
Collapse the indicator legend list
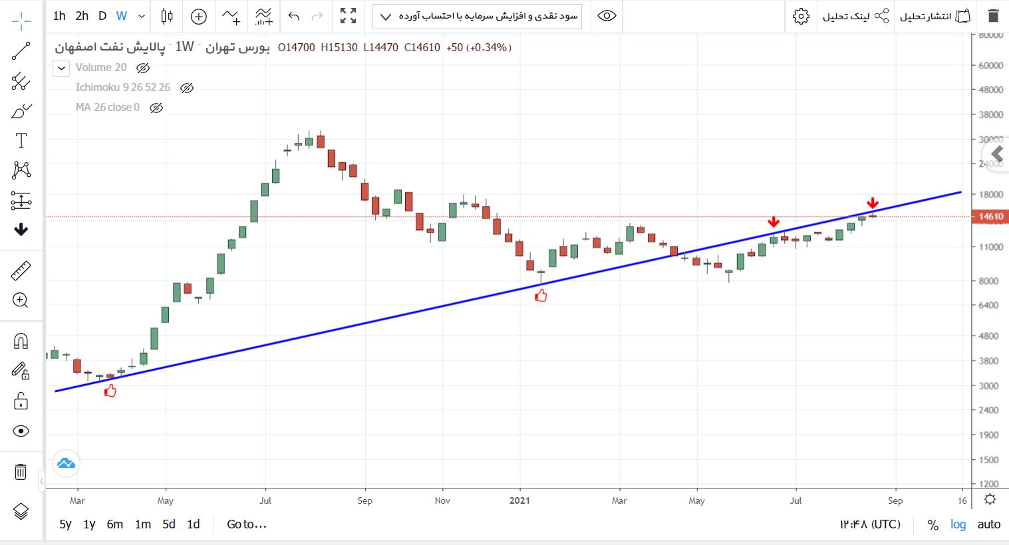[61, 68]
